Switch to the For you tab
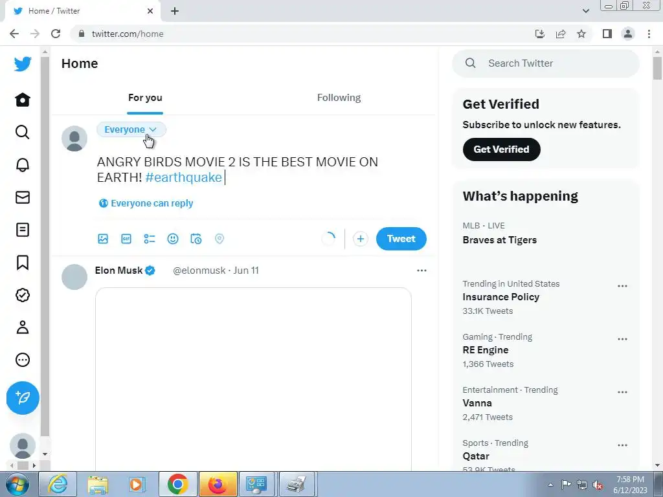 pos(145,98)
